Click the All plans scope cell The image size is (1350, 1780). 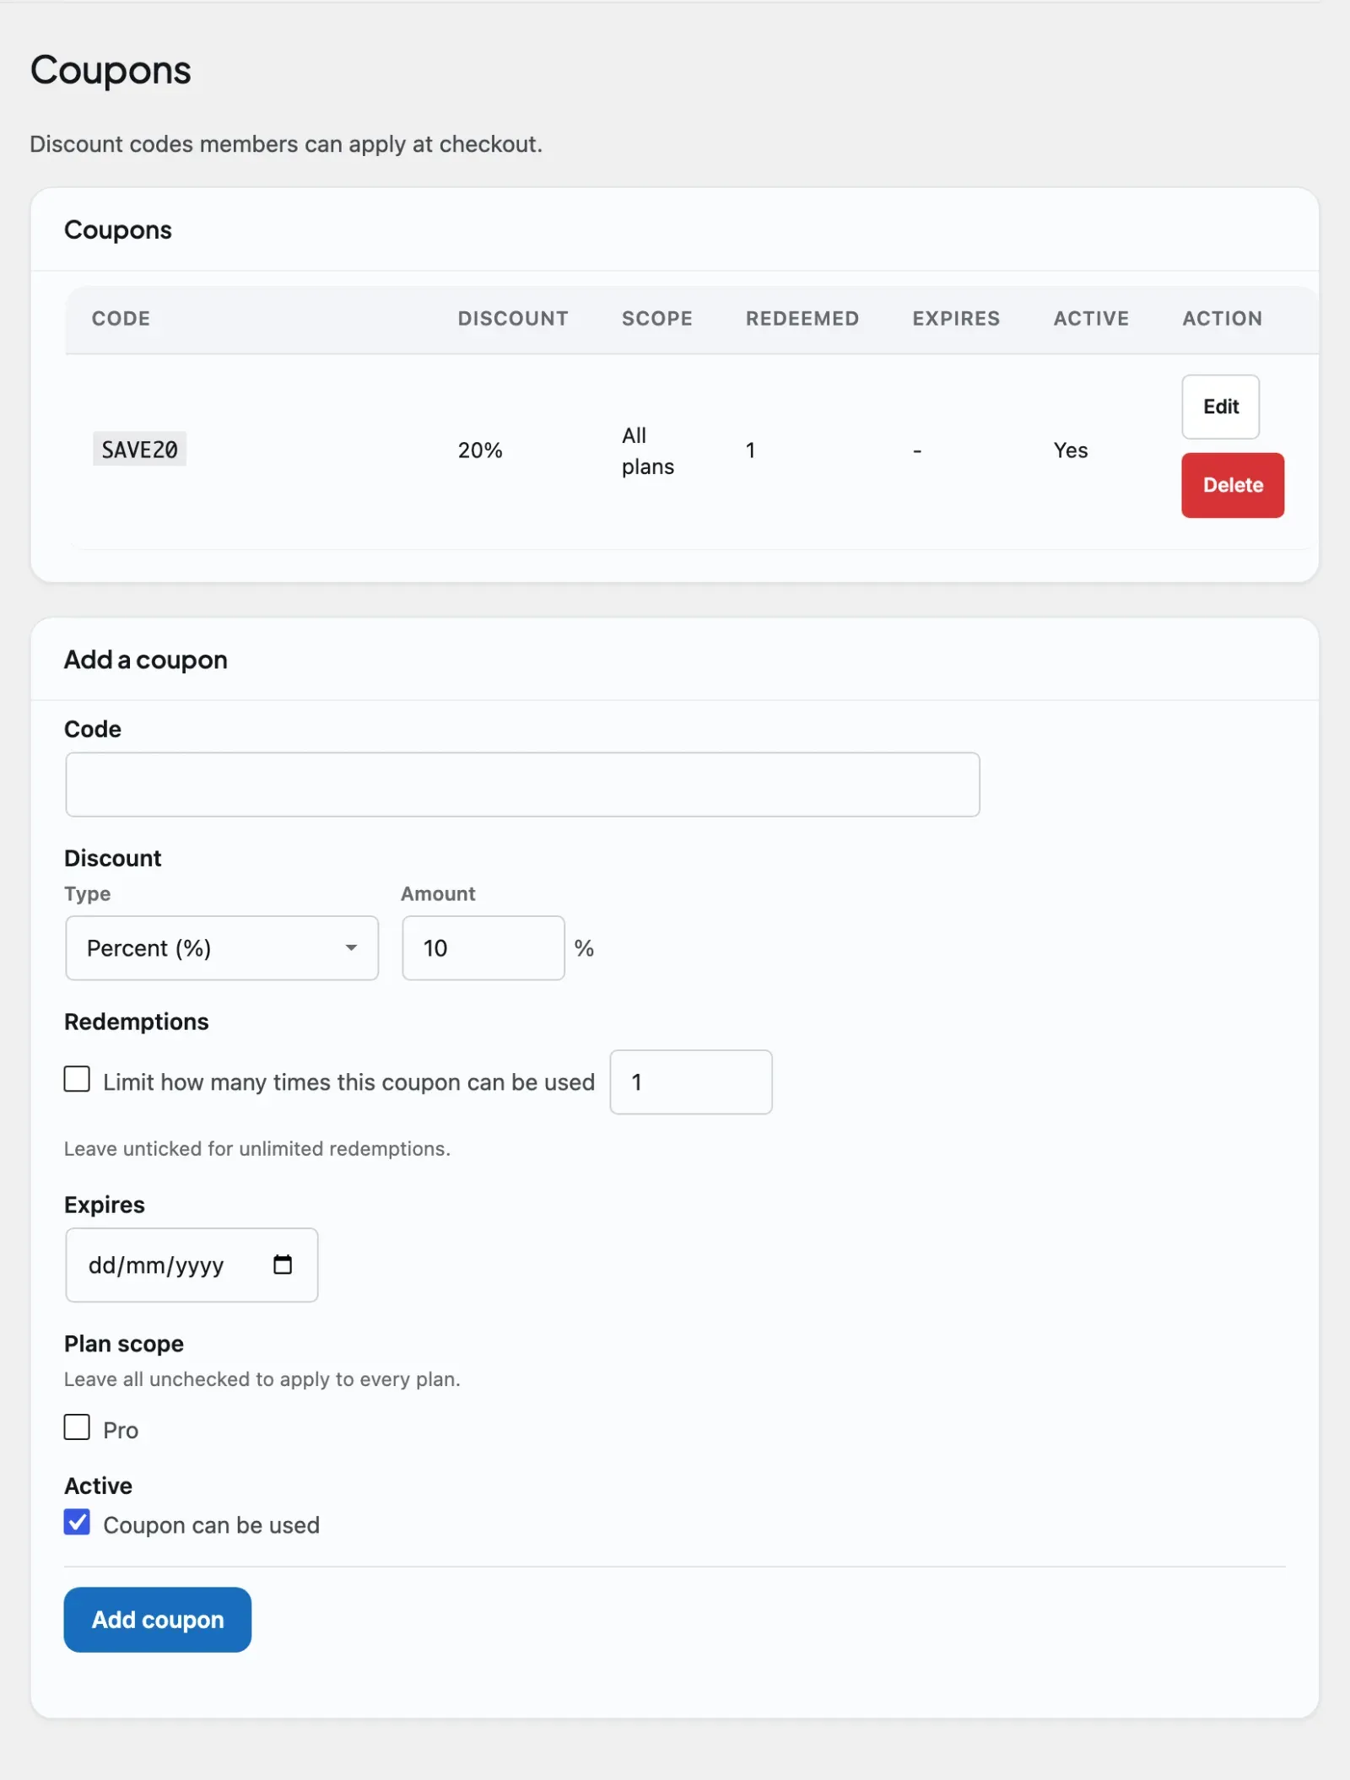pos(647,450)
